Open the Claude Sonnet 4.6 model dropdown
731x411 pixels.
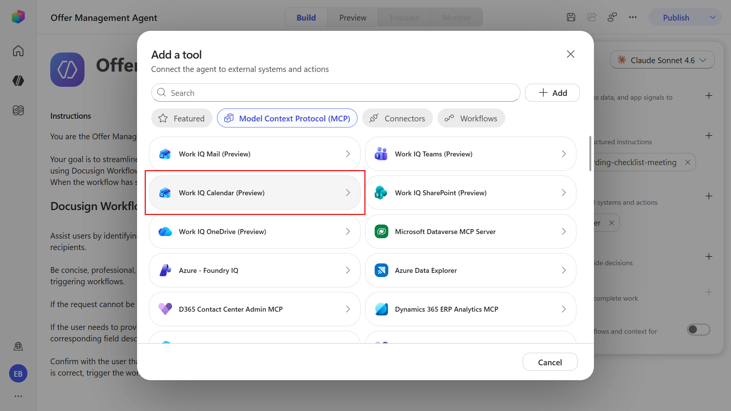[x=662, y=60]
